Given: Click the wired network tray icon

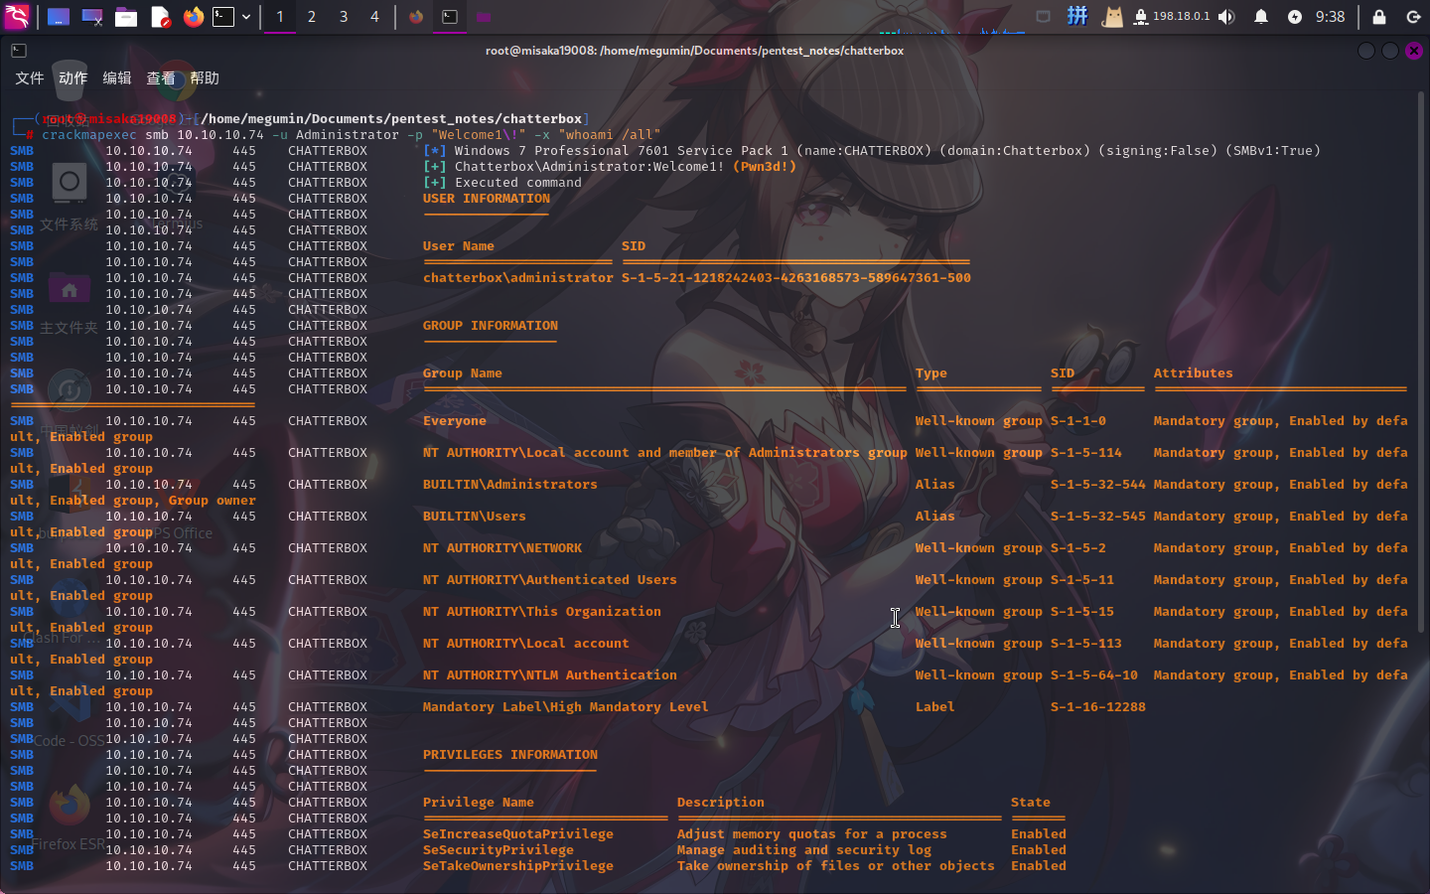Looking at the screenshot, I should pyautogui.click(x=1043, y=17).
